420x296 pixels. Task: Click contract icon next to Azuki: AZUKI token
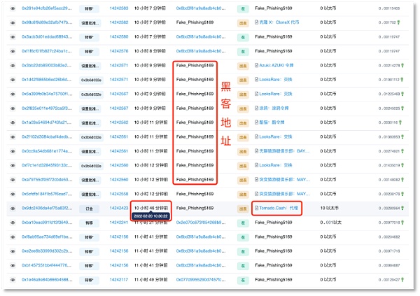[x=256, y=64]
